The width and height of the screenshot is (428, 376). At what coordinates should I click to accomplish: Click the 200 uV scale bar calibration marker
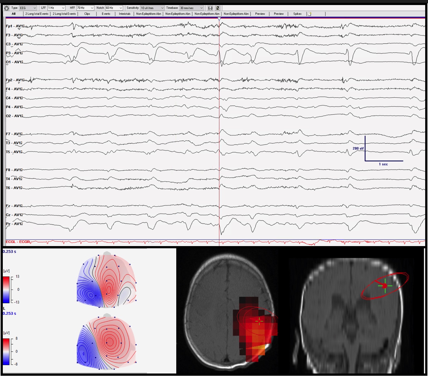click(x=365, y=149)
